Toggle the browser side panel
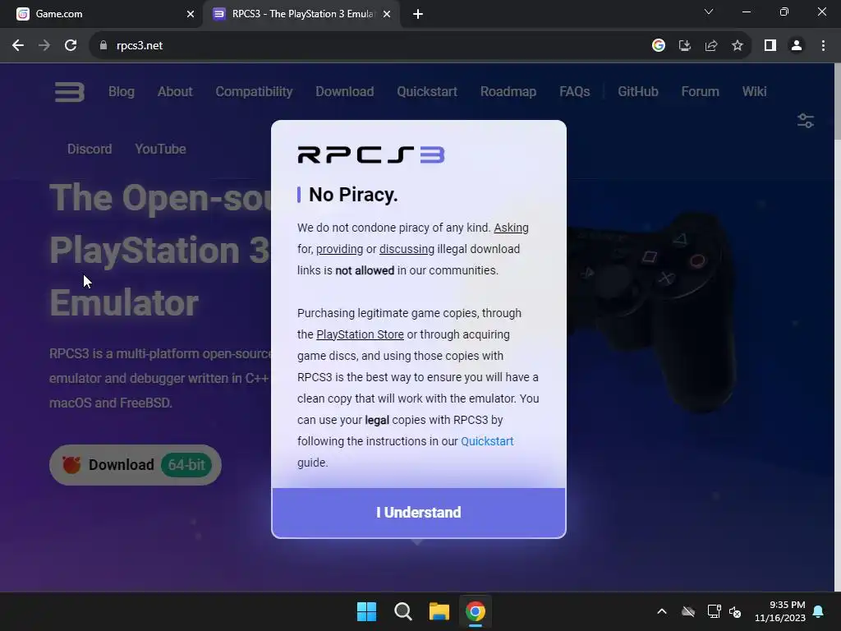The height and width of the screenshot is (631, 841). [770, 46]
